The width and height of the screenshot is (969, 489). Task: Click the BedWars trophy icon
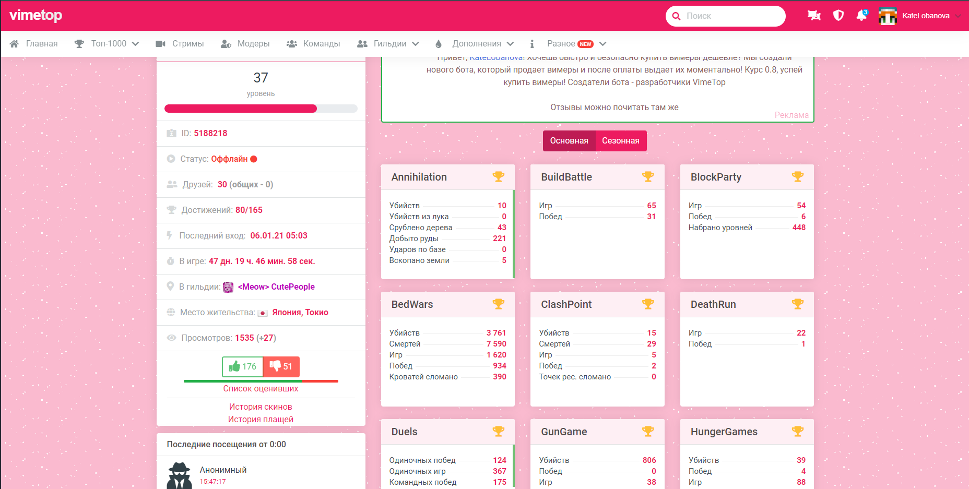point(499,304)
